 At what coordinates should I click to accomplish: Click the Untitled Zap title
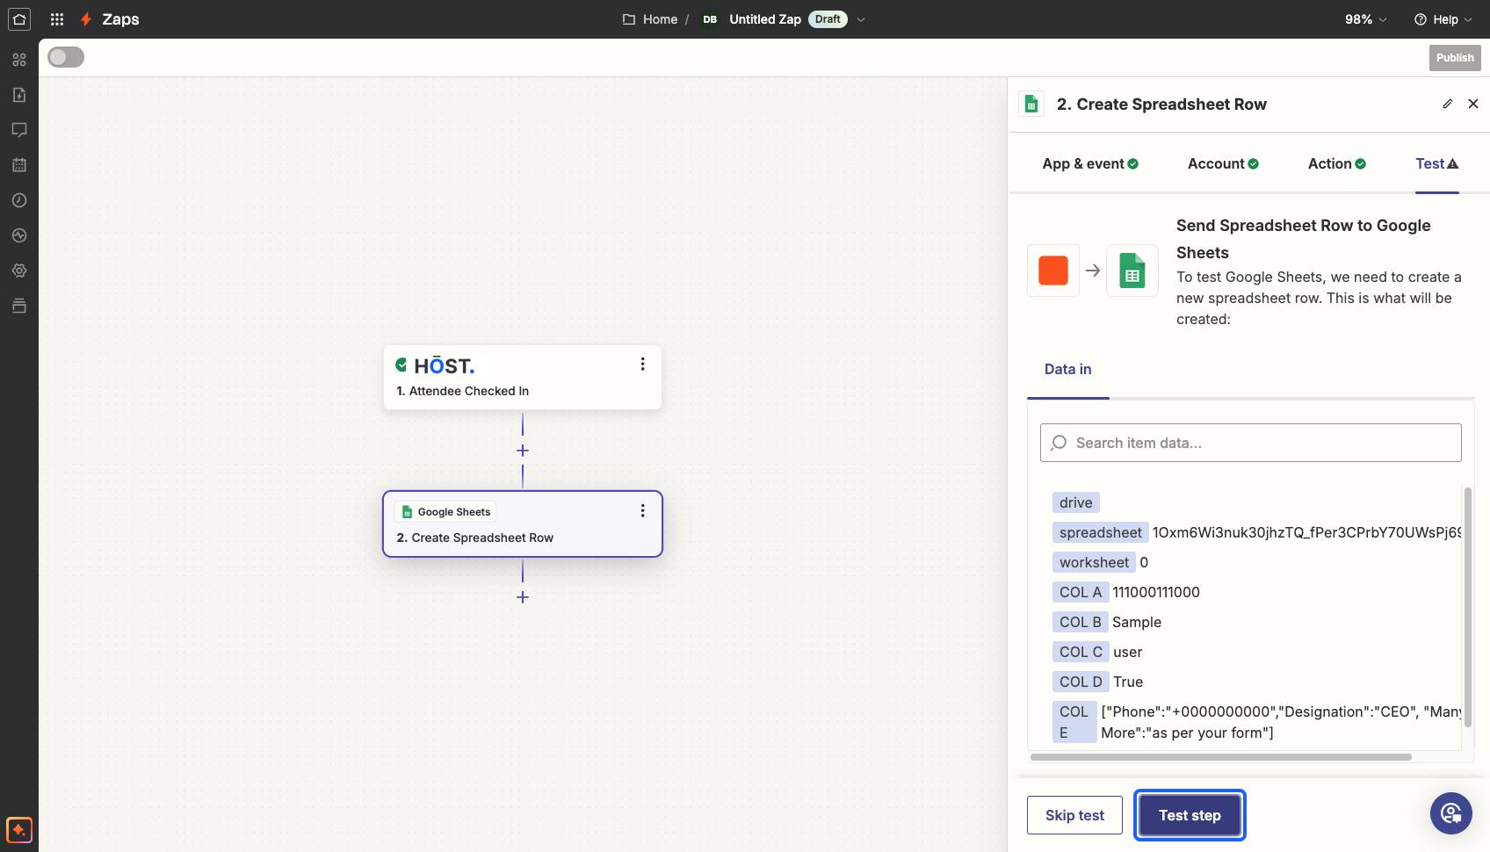pos(765,19)
